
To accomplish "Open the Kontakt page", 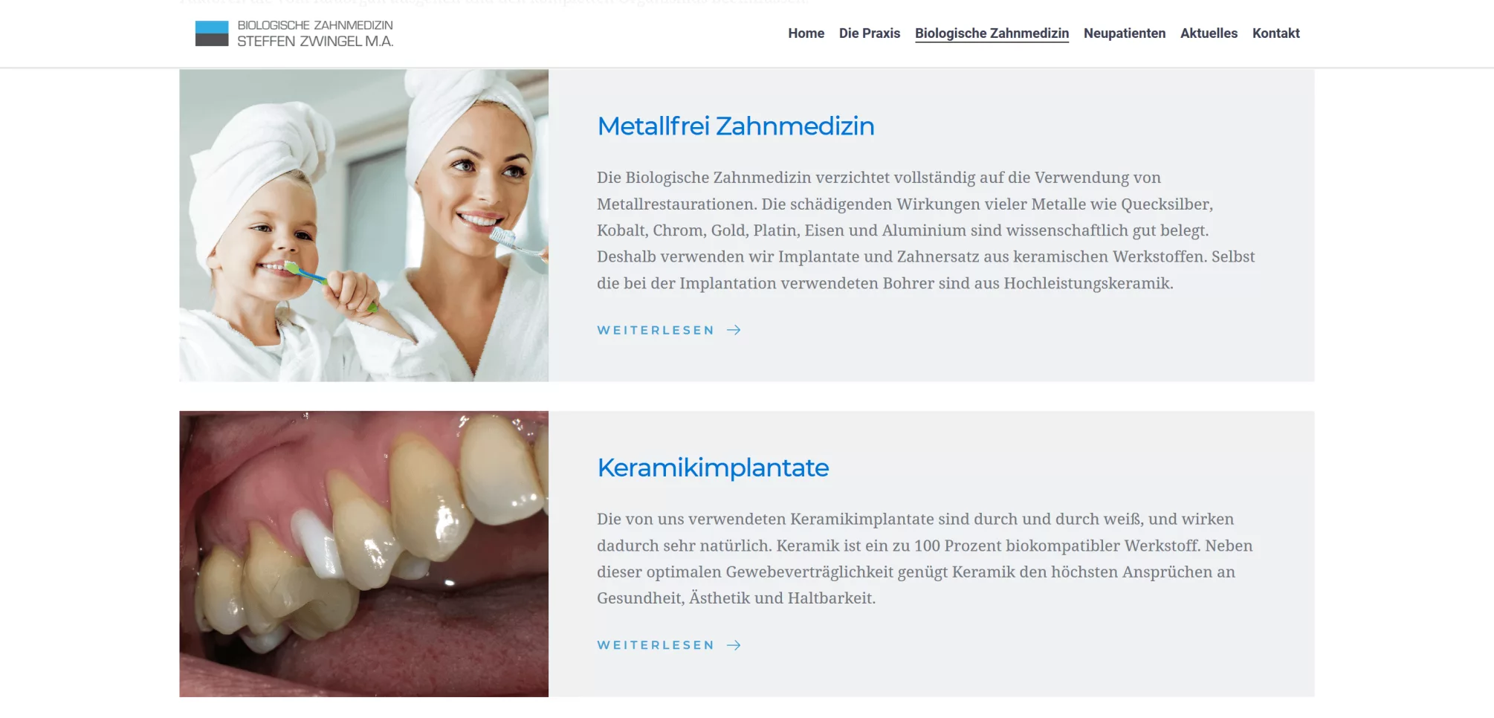I will pyautogui.click(x=1275, y=33).
